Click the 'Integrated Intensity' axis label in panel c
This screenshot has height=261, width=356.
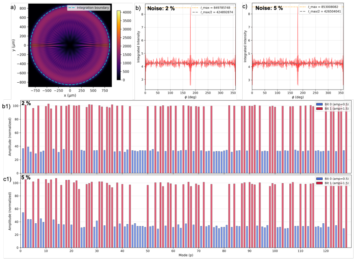coord(245,47)
